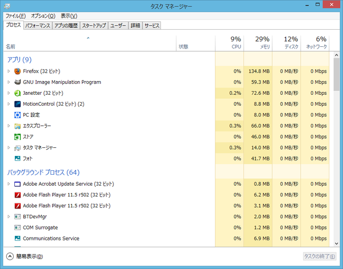This screenshot has width=343, height=269.
Task: Select the バックグラウンド プロセス (64) group header
Action: pos(43,172)
